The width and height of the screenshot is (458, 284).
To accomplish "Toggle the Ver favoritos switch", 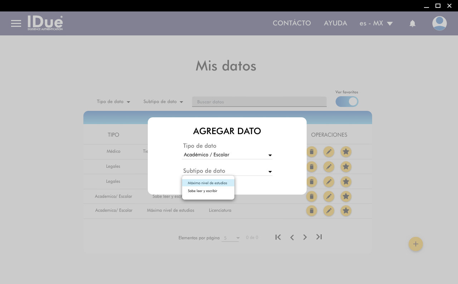I will (x=347, y=102).
